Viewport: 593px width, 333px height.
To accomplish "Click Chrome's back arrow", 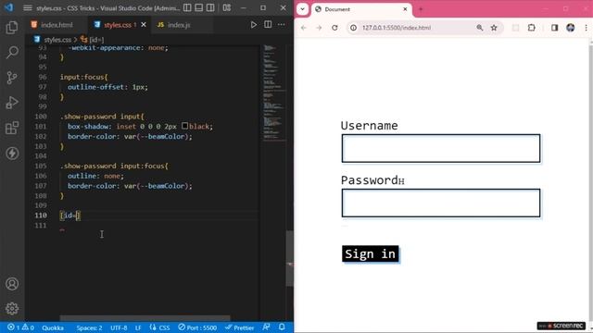I will tap(304, 28).
